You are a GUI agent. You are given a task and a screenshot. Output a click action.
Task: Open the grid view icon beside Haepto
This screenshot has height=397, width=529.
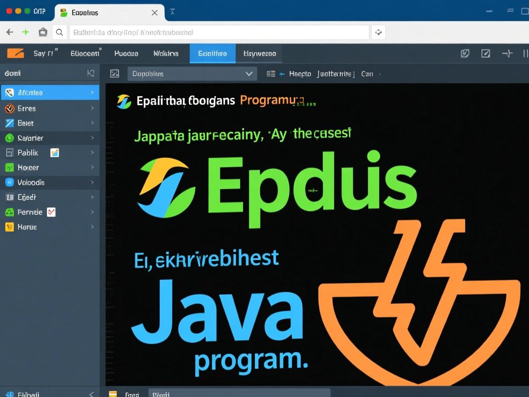pyautogui.click(x=270, y=74)
